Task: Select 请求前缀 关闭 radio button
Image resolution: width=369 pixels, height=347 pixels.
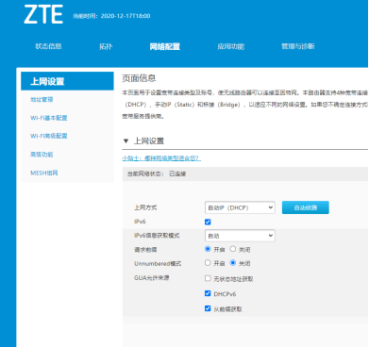Action: (x=233, y=249)
